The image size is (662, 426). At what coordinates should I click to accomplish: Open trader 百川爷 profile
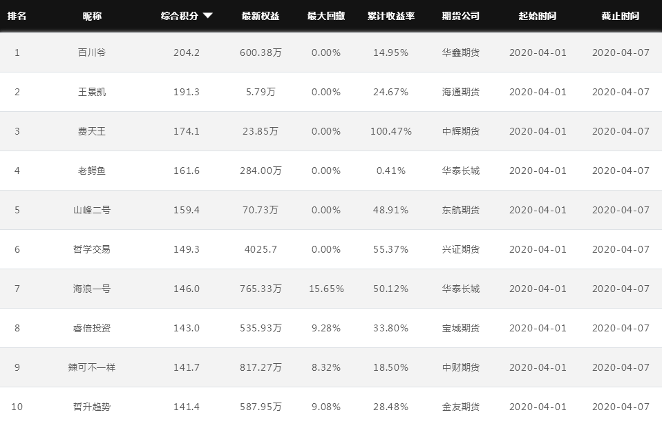pyautogui.click(x=92, y=52)
